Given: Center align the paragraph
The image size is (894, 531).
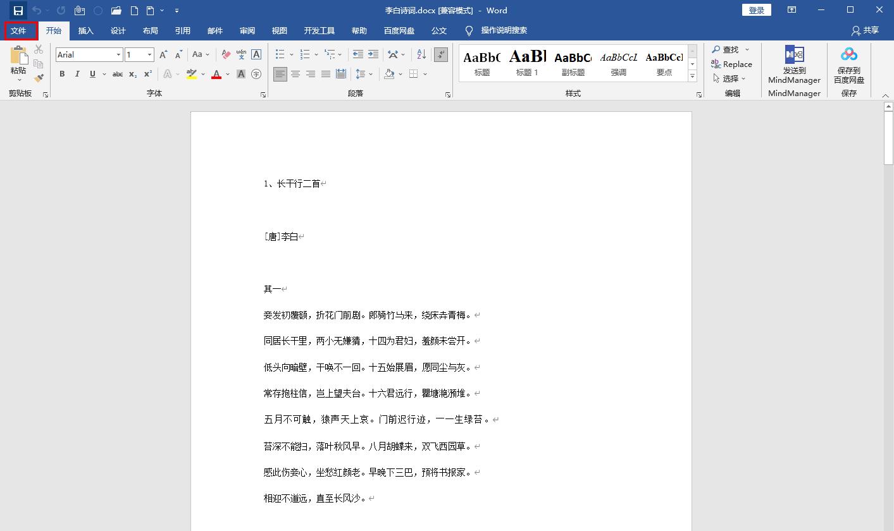Looking at the screenshot, I should pyautogui.click(x=295, y=73).
